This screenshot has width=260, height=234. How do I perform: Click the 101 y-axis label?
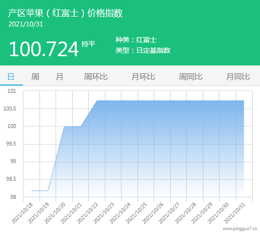(12, 91)
